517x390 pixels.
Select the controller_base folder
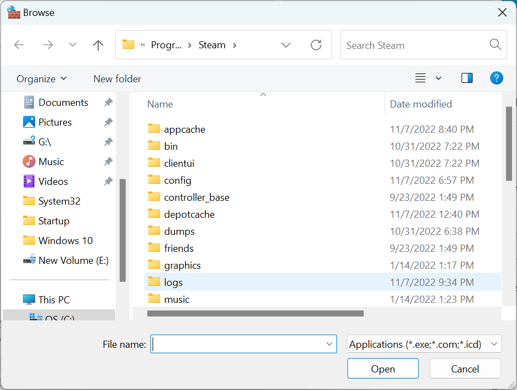[x=323, y=197]
